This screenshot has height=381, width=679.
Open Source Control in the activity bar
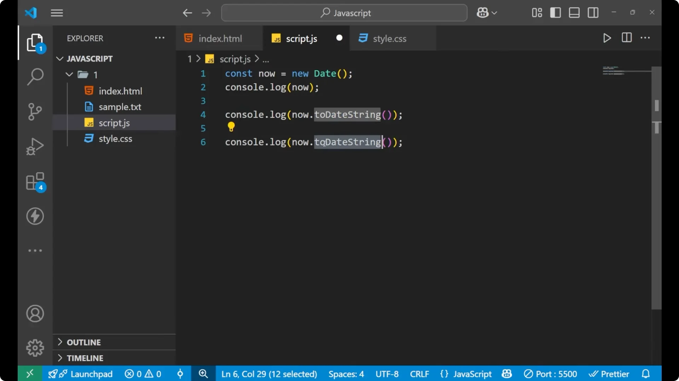pyautogui.click(x=35, y=111)
